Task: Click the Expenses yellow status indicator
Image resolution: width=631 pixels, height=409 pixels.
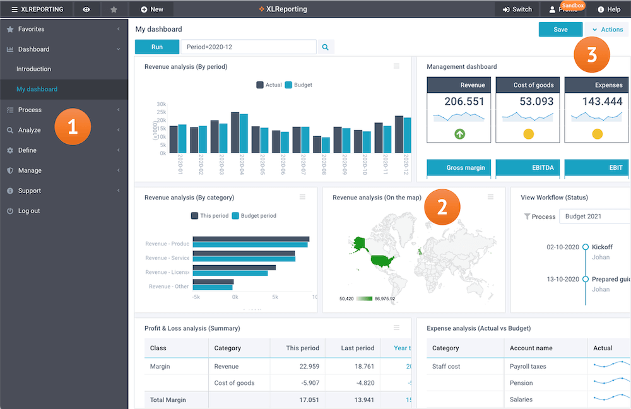Action: (597, 134)
